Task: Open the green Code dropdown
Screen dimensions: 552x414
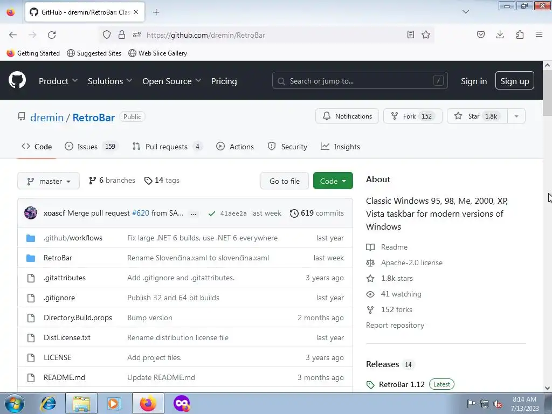Action: point(333,181)
